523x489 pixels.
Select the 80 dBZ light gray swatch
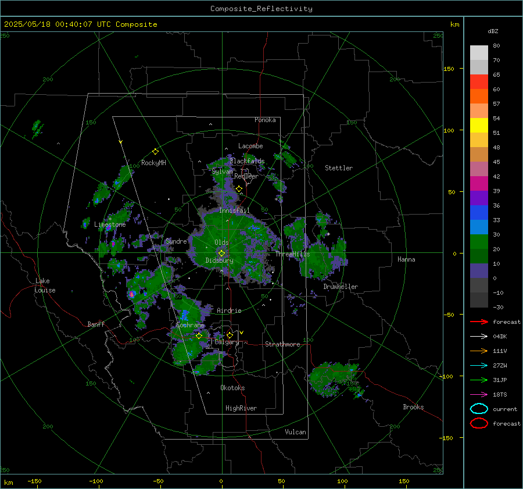pos(479,53)
